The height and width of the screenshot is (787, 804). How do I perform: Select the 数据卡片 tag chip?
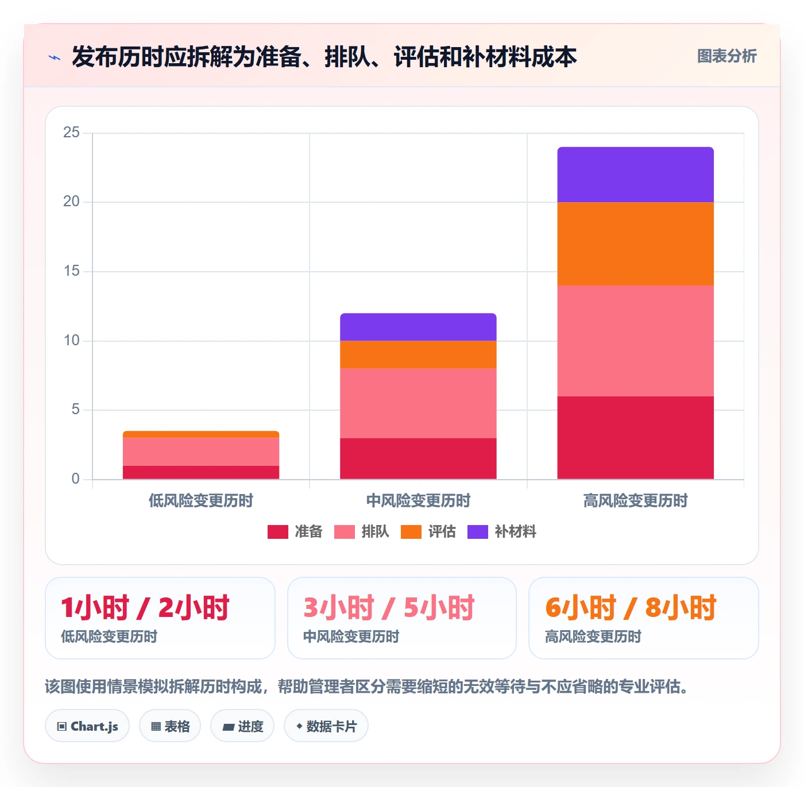point(326,726)
